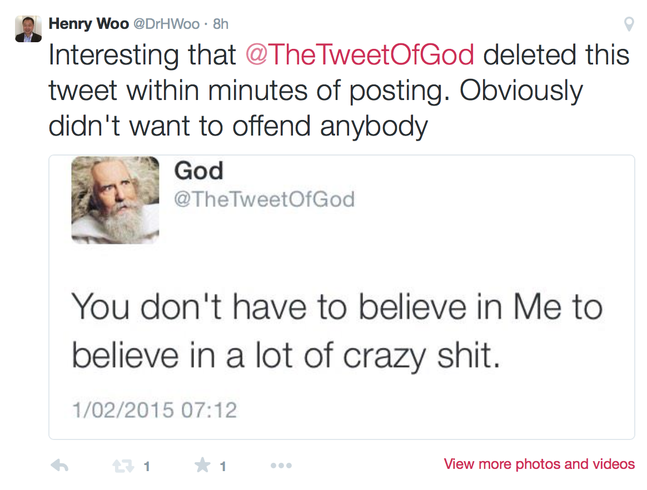The image size is (647, 490).
Task: Click View more photos and videos
Action: [x=539, y=464]
